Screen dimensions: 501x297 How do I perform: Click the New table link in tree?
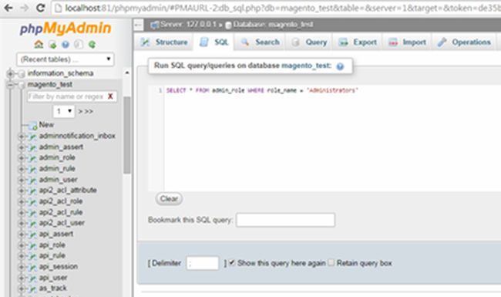coord(46,125)
